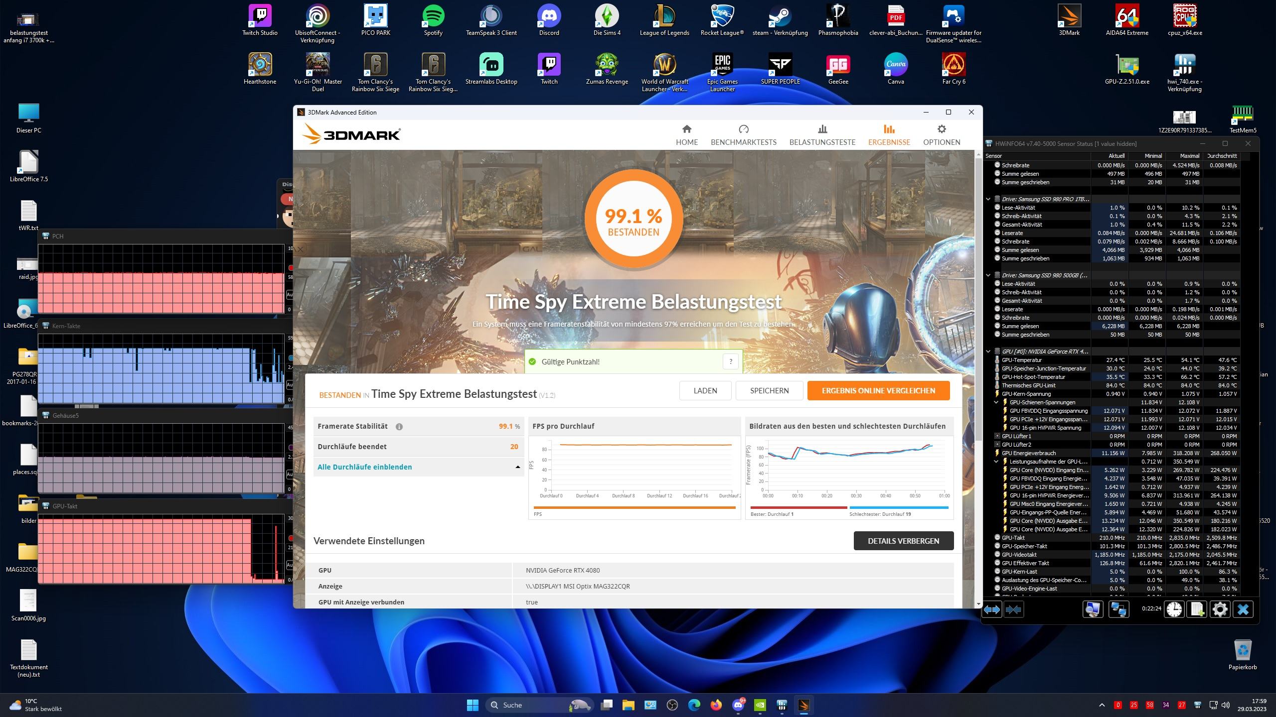
Task: Open TestMem5 desktop icon
Action: click(x=1243, y=119)
